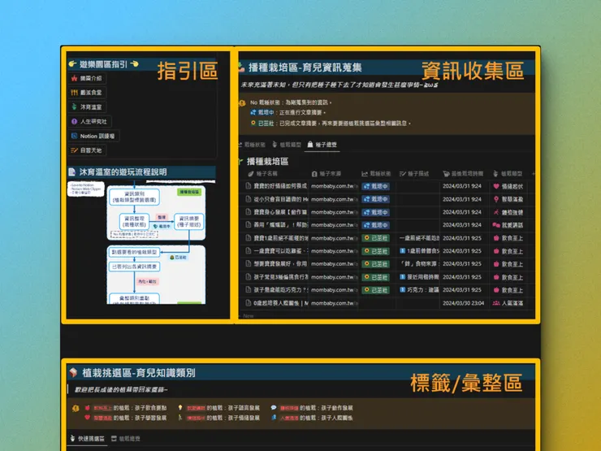Click 已茁壯 status tag in 孩子幾歲能吃巧克力 row
The width and height of the screenshot is (601, 451).
tap(375, 290)
